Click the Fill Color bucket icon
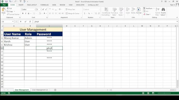 point(40,13)
